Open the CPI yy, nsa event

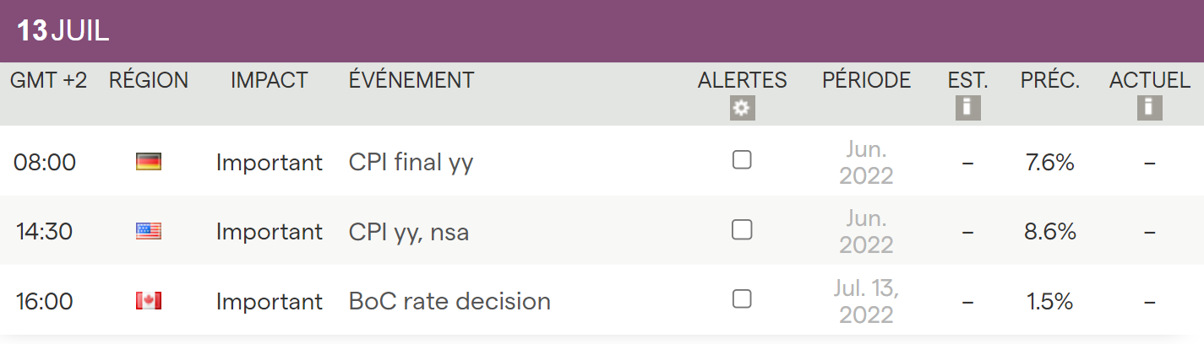pyautogui.click(x=408, y=232)
